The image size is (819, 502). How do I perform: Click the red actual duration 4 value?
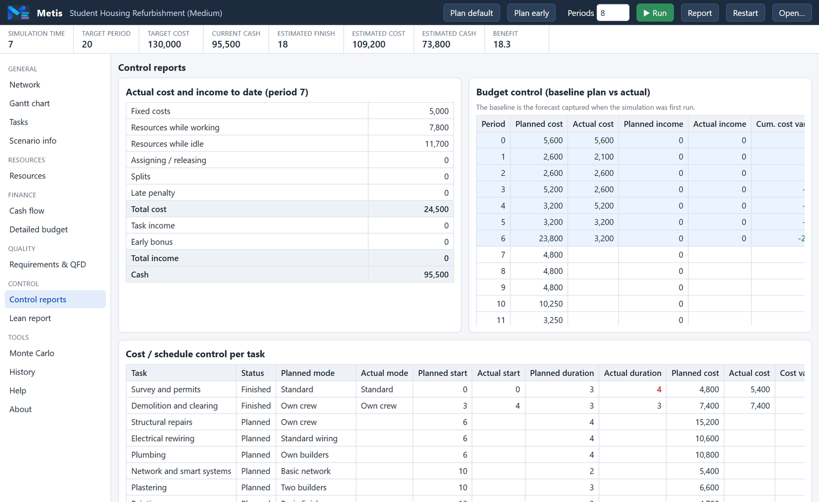pyautogui.click(x=659, y=389)
